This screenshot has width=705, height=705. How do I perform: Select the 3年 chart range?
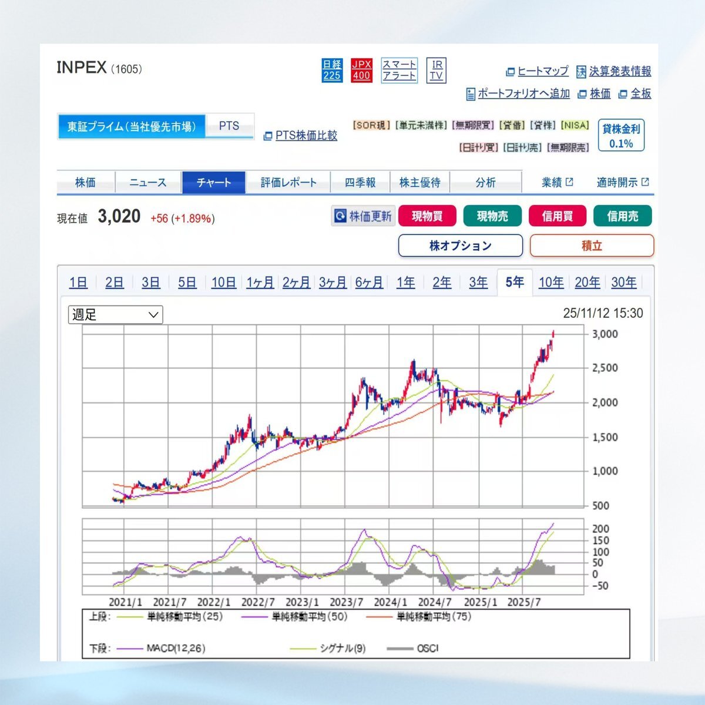click(479, 283)
